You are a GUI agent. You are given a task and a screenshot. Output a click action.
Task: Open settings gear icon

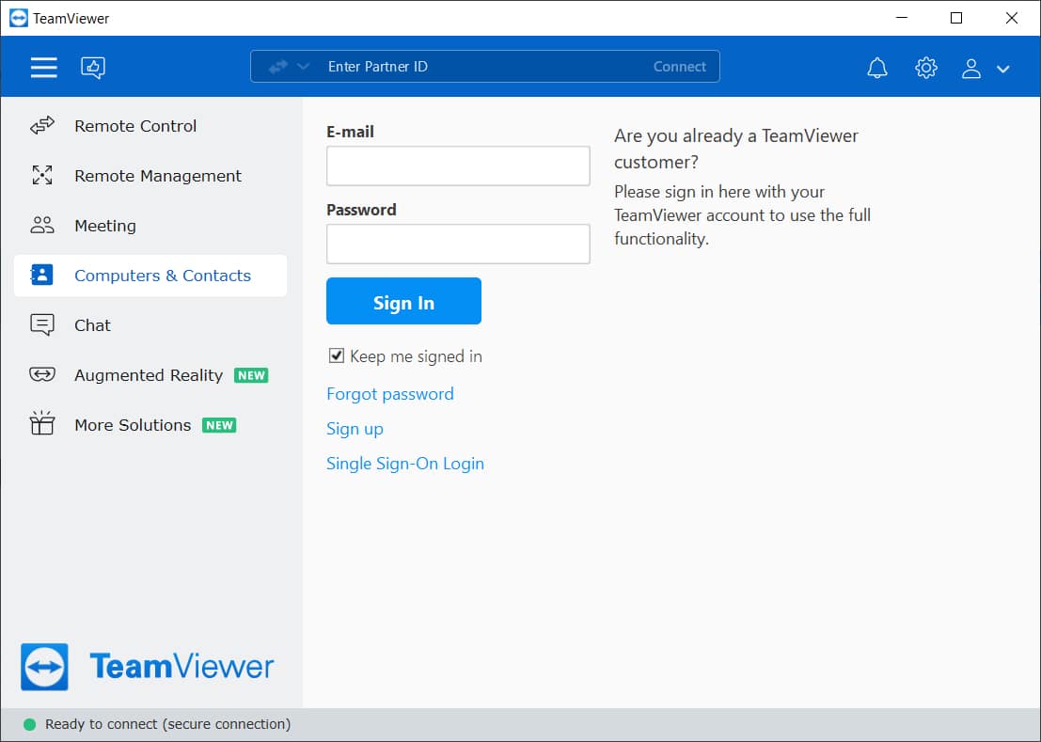[x=925, y=67]
